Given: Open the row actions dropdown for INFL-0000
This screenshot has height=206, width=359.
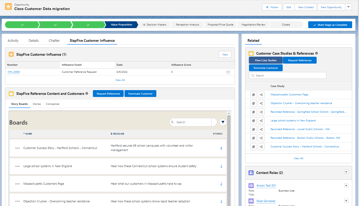Looking at the screenshot, I should [228, 72].
